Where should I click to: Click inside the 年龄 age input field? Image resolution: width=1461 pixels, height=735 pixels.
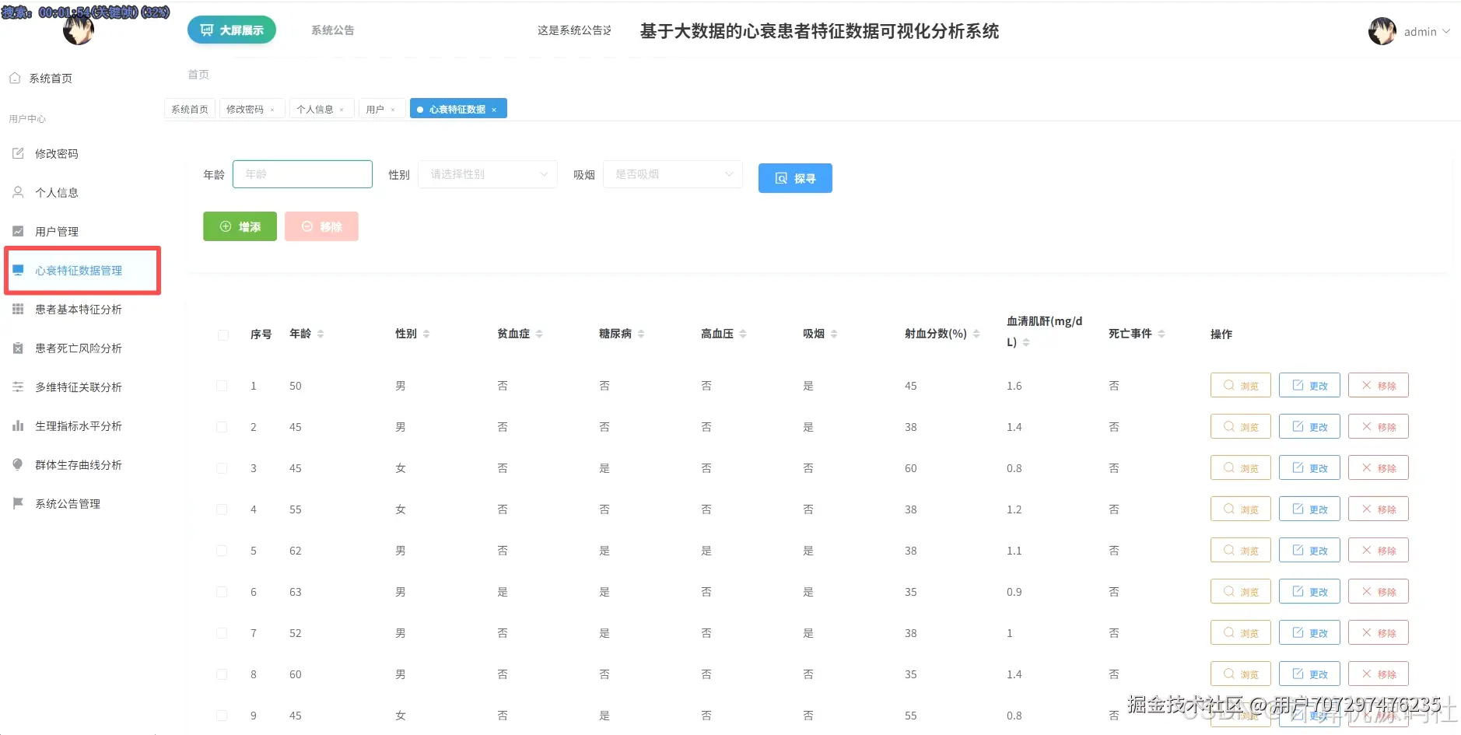point(302,174)
